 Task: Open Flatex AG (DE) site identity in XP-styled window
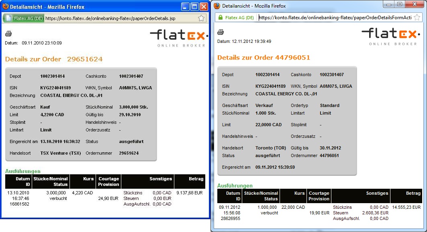tap(24, 18)
